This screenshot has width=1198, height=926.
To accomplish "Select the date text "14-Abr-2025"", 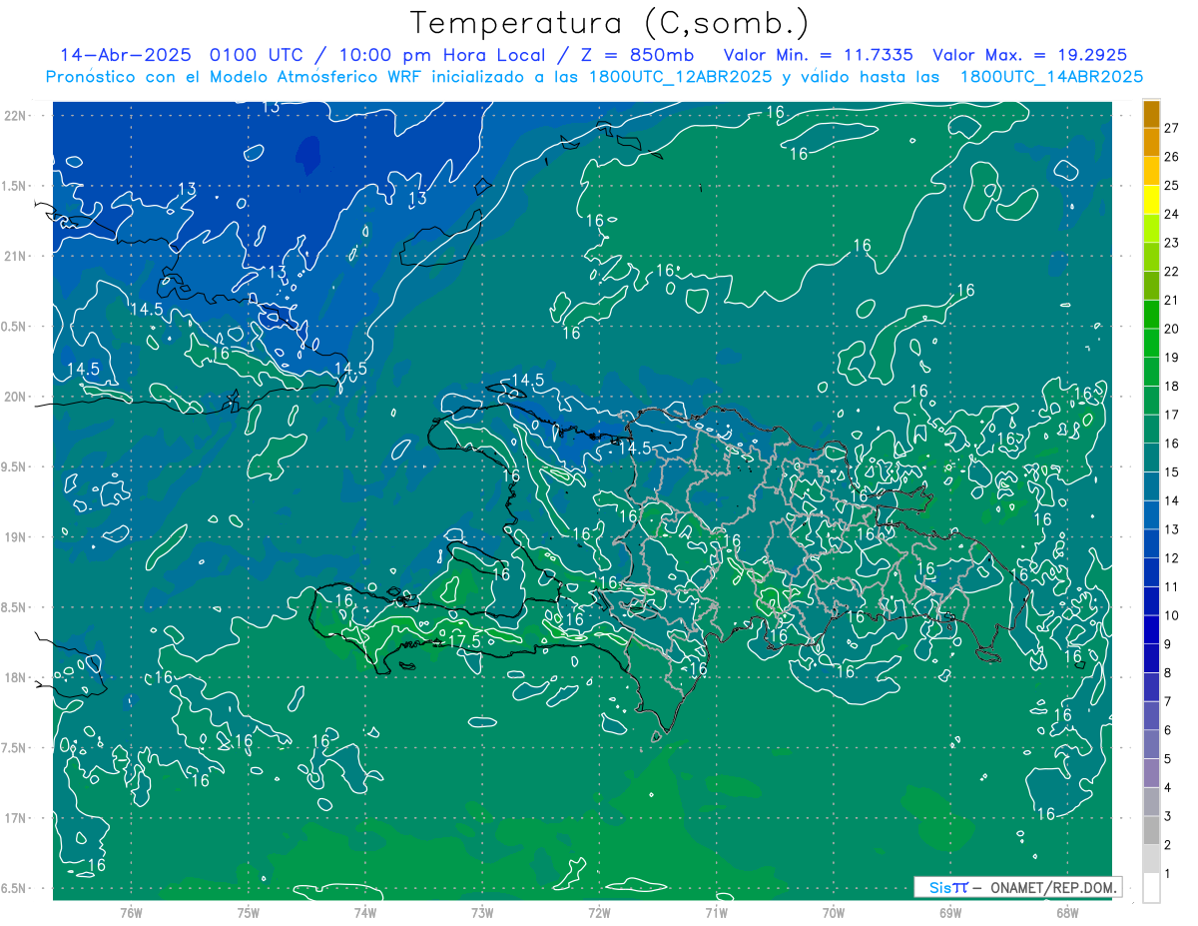I will pyautogui.click(x=127, y=55).
